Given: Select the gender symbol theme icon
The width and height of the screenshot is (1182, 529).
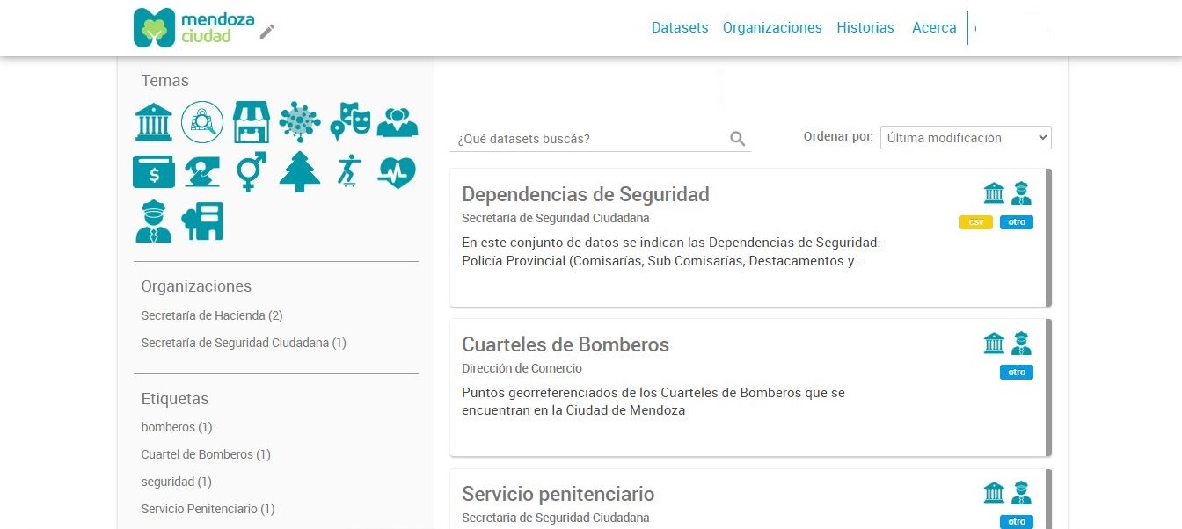Looking at the screenshot, I should click(252, 171).
